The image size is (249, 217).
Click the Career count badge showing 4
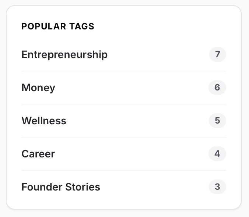[x=217, y=154]
